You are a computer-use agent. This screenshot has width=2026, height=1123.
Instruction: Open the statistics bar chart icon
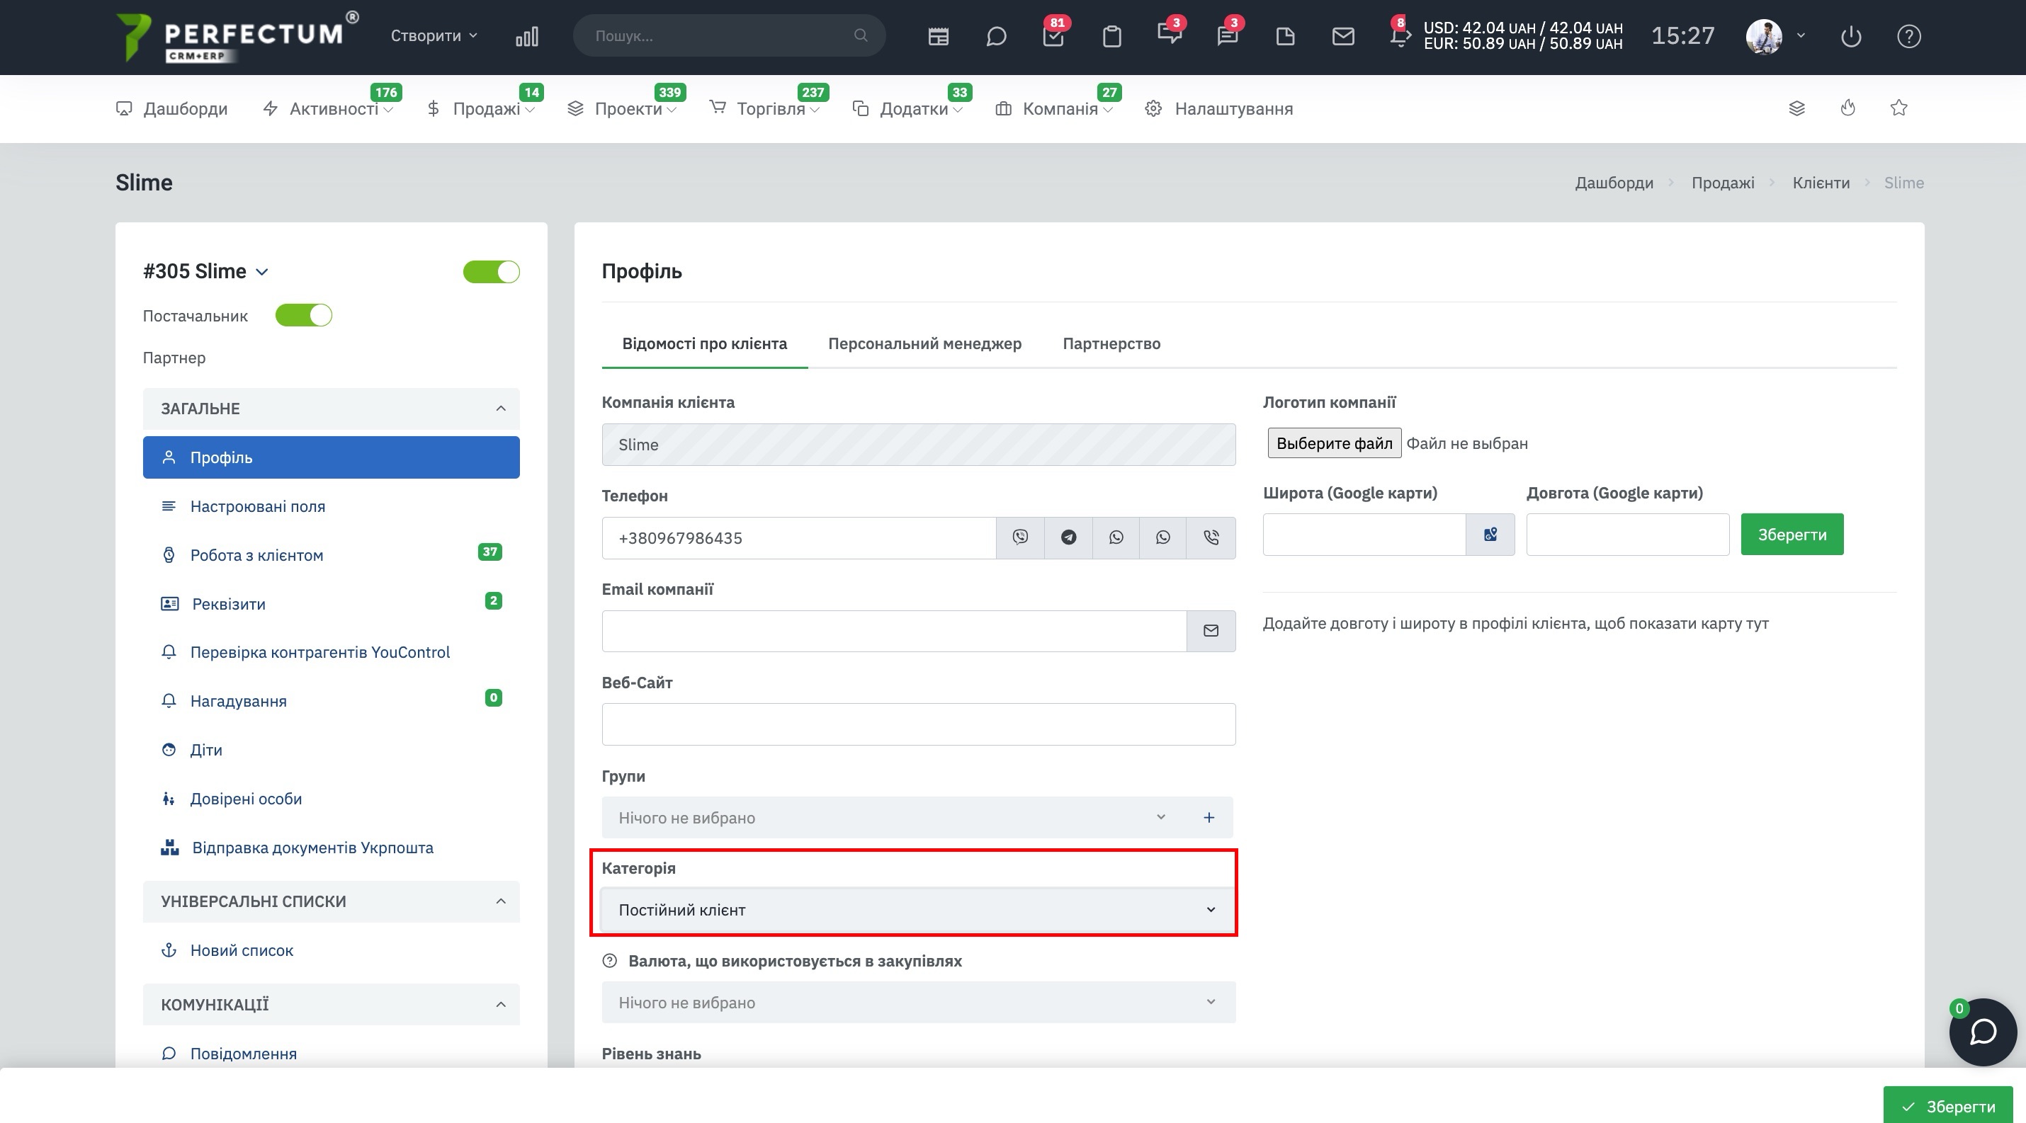point(527,36)
